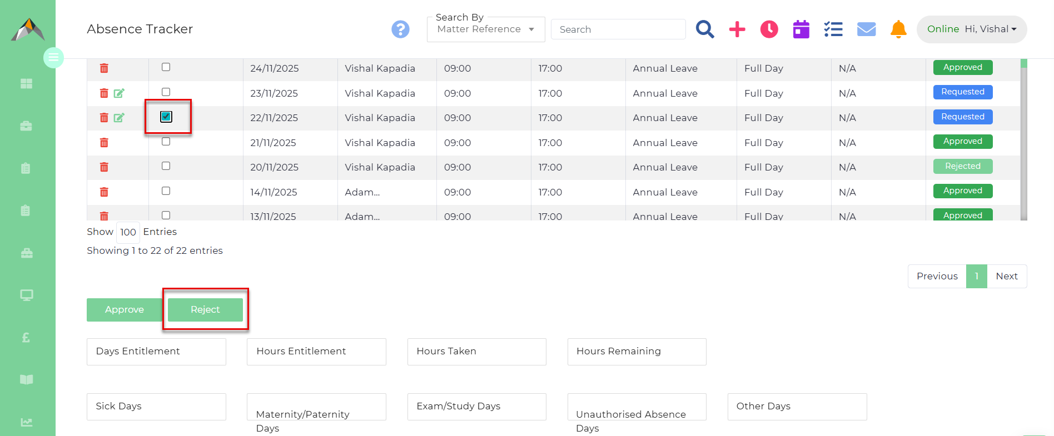Viewport: 1054px width, 436px height.
Task: Delete the 20/11/2025 absence row
Action: [104, 167]
